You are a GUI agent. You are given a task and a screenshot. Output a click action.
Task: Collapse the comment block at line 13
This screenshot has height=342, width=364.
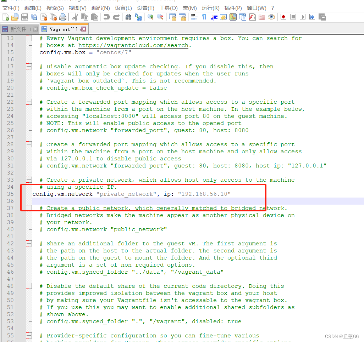coord(29,38)
